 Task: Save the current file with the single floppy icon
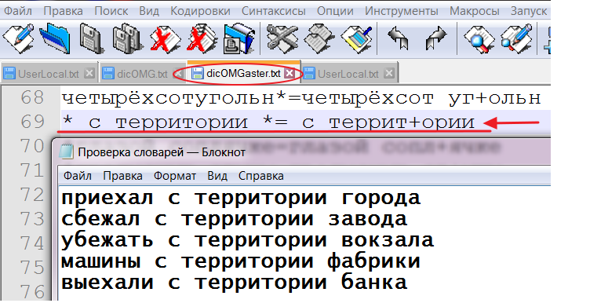[92, 38]
